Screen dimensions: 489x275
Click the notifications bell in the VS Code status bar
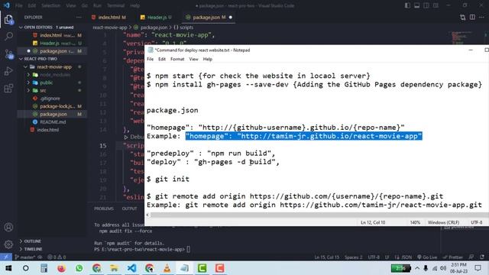click(x=482, y=257)
